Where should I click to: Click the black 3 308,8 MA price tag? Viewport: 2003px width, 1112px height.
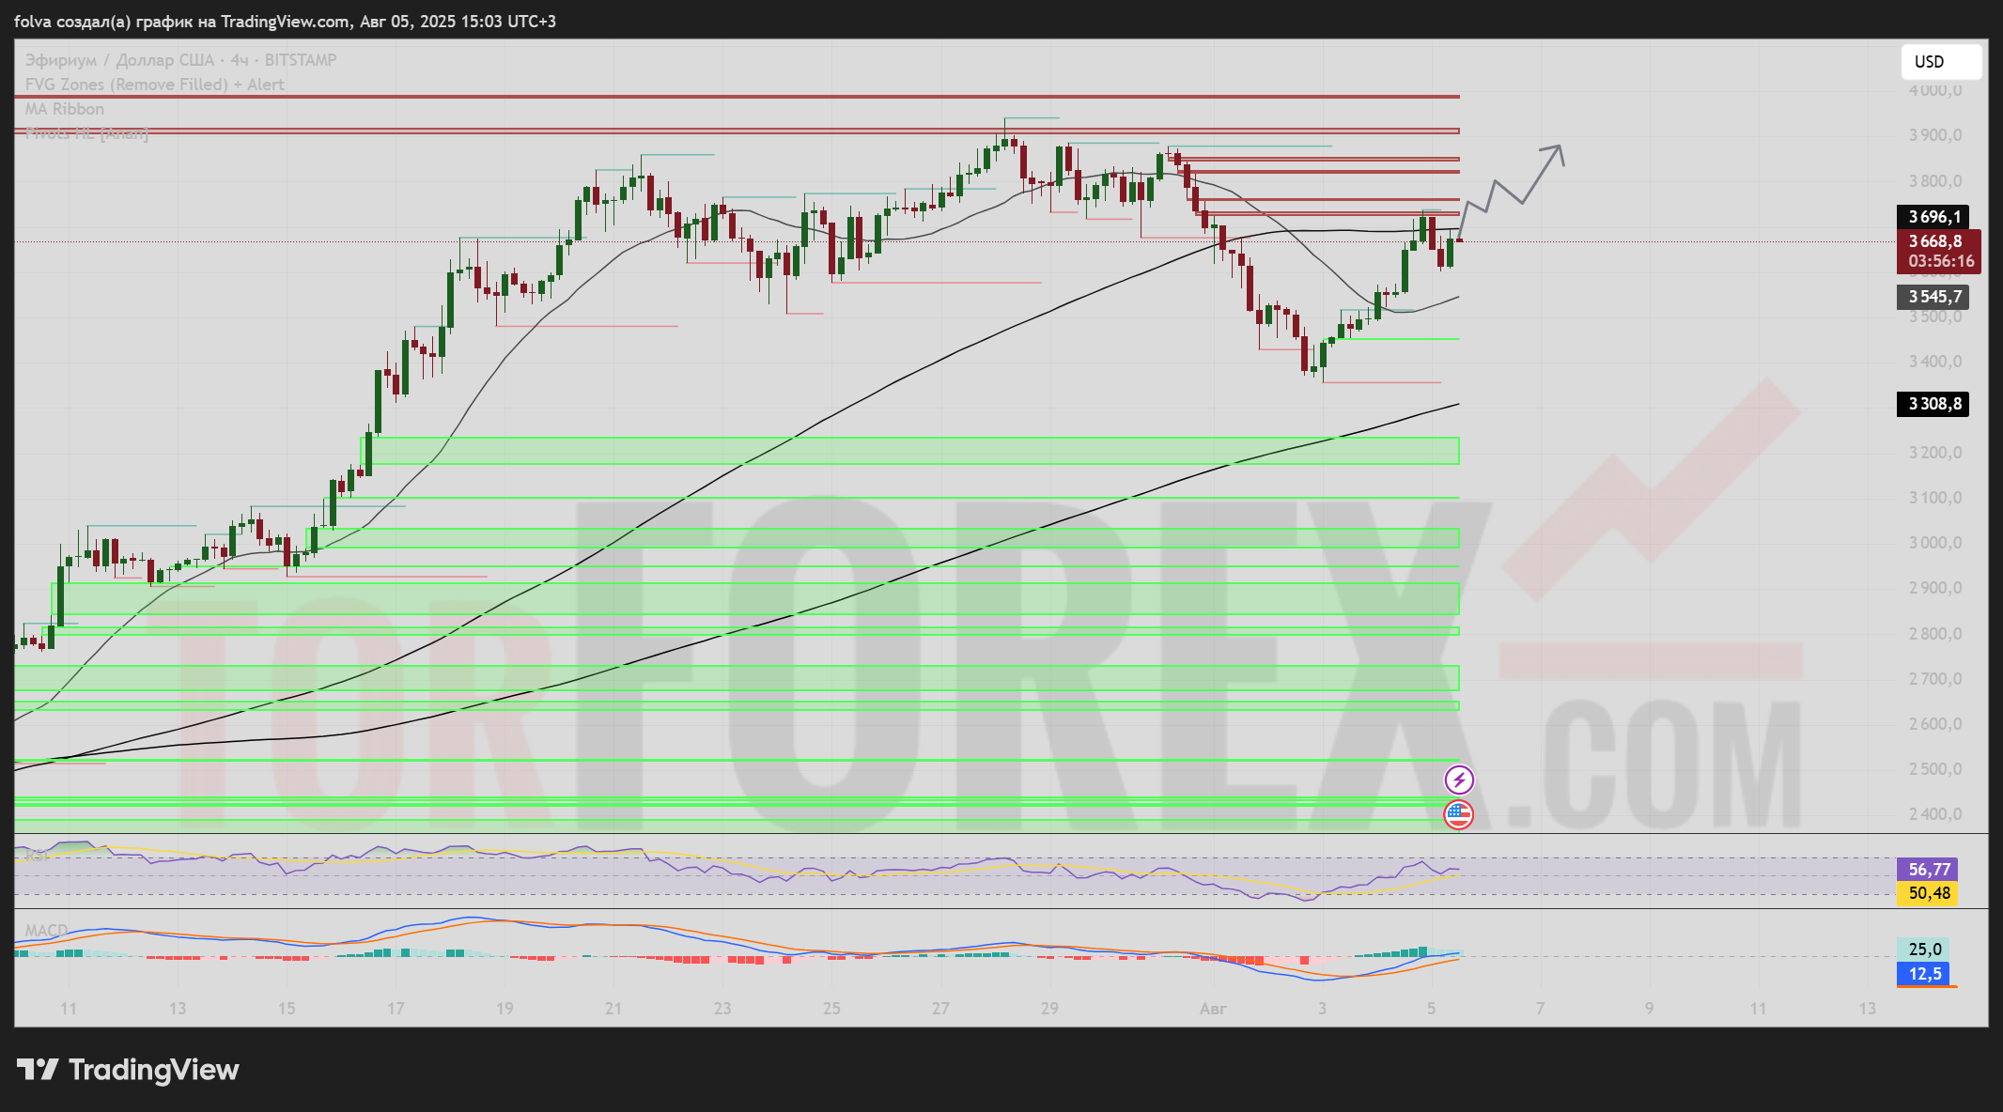(1933, 404)
